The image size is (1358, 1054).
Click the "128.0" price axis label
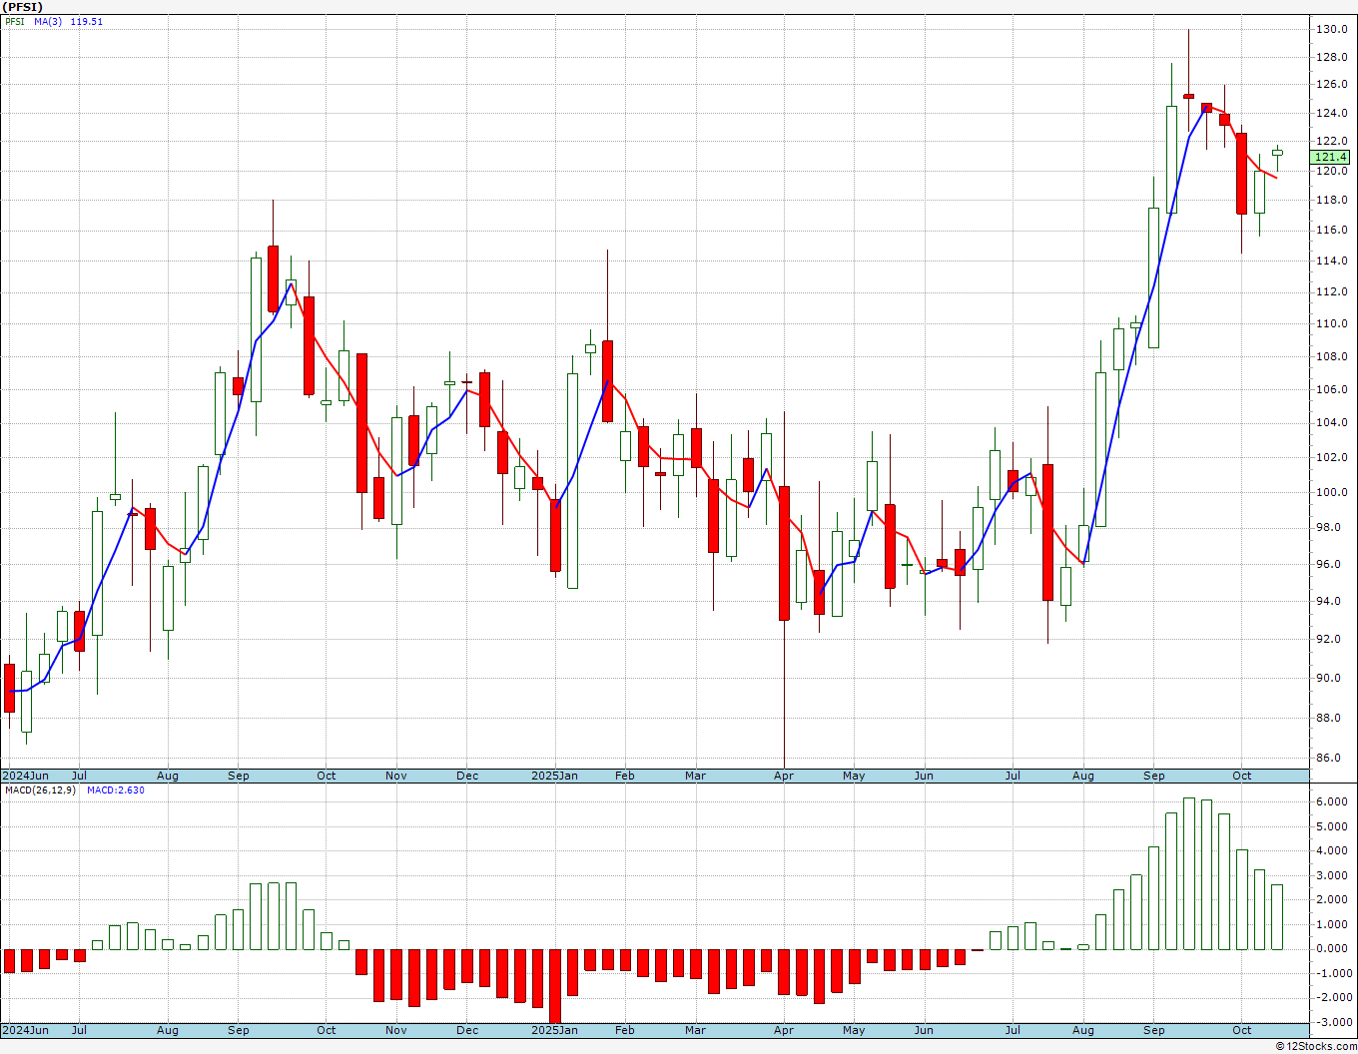(1331, 57)
